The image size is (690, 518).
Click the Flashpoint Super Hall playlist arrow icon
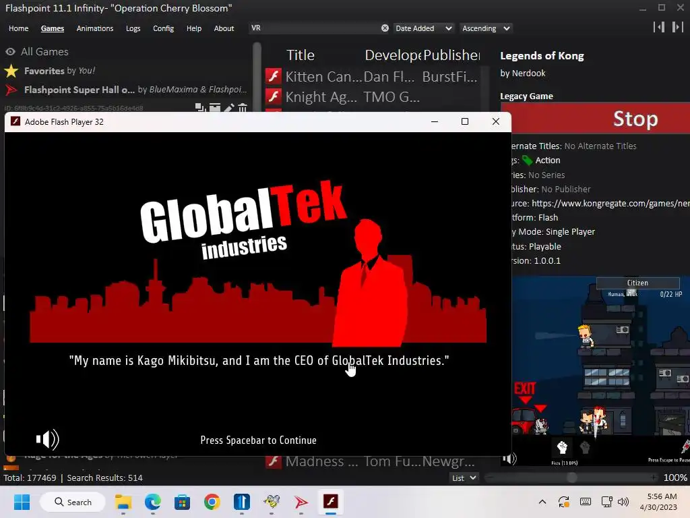point(11,90)
